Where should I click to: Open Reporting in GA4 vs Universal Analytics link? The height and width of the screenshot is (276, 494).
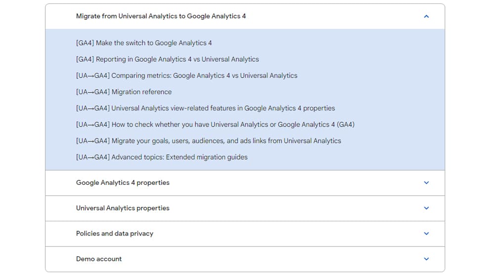[167, 60]
